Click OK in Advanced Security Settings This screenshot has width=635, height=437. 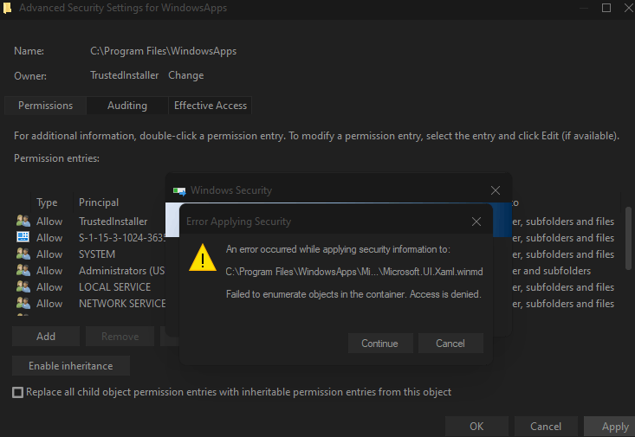click(476, 427)
